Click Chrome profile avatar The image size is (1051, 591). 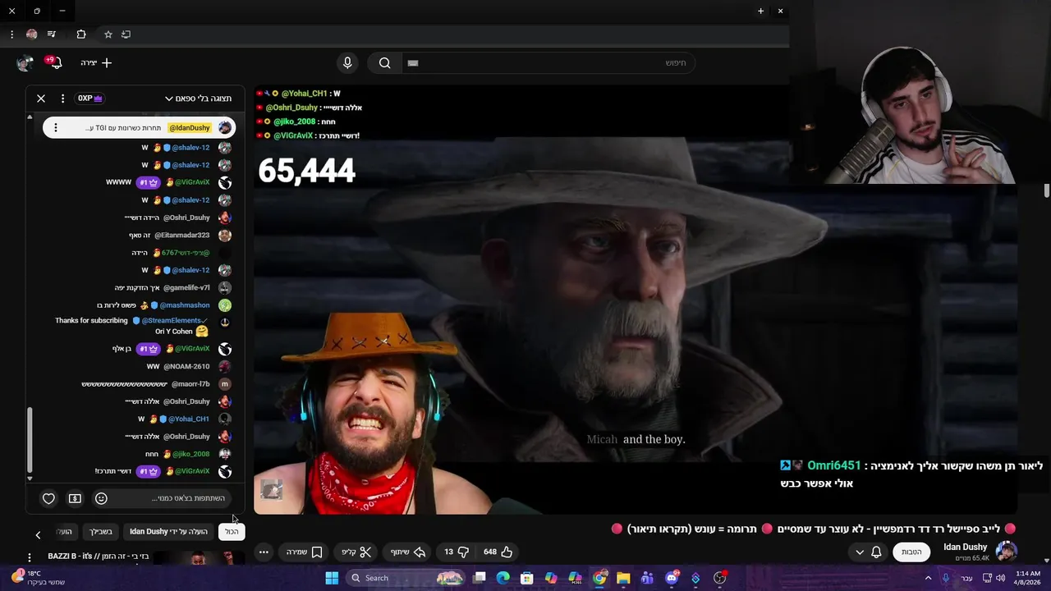[x=31, y=34]
